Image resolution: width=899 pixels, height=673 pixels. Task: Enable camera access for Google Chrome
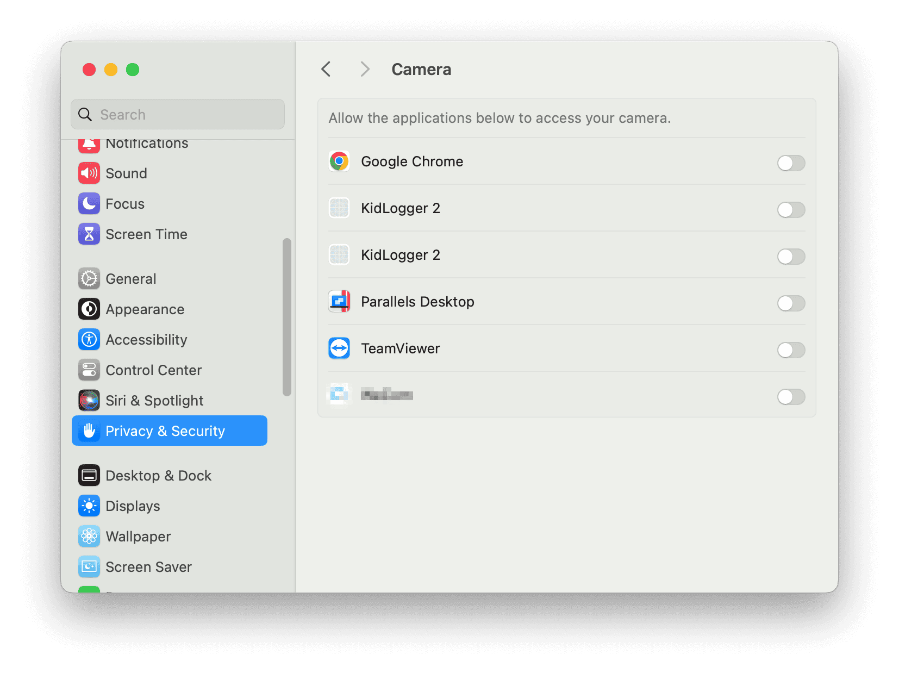(791, 163)
